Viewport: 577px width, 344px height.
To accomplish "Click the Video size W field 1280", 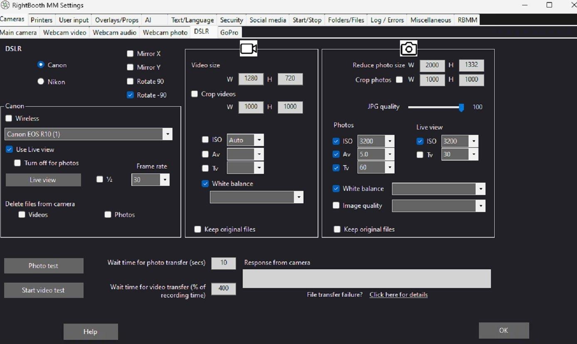I will pyautogui.click(x=251, y=78).
